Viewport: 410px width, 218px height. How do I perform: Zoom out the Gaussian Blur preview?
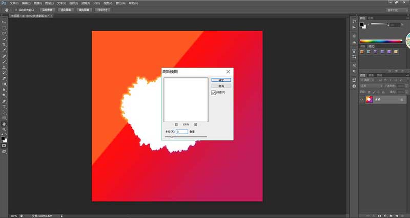tap(176, 124)
